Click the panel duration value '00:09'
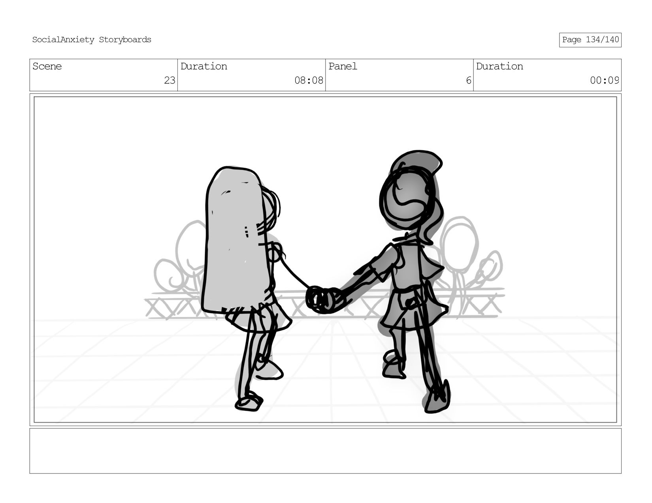 coord(604,80)
